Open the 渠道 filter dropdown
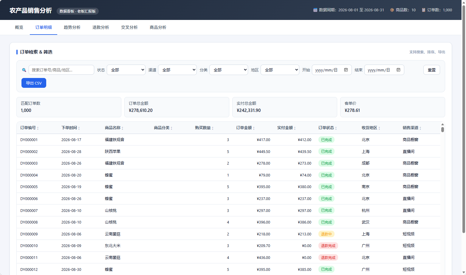The height and width of the screenshot is (275, 466). coord(177,70)
